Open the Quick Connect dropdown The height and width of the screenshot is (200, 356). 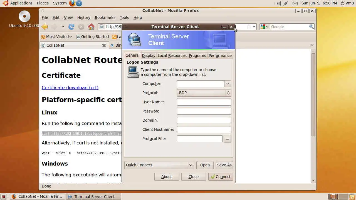pos(159,165)
